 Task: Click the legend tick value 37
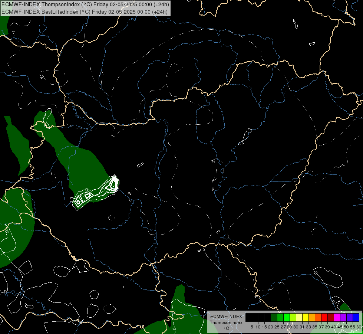pos(321,327)
